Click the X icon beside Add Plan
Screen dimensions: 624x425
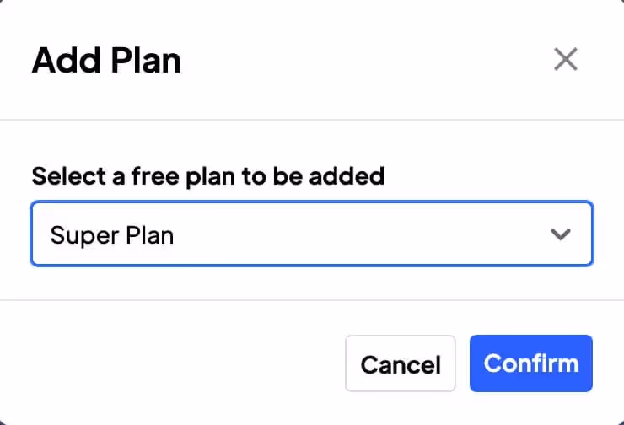[565, 60]
